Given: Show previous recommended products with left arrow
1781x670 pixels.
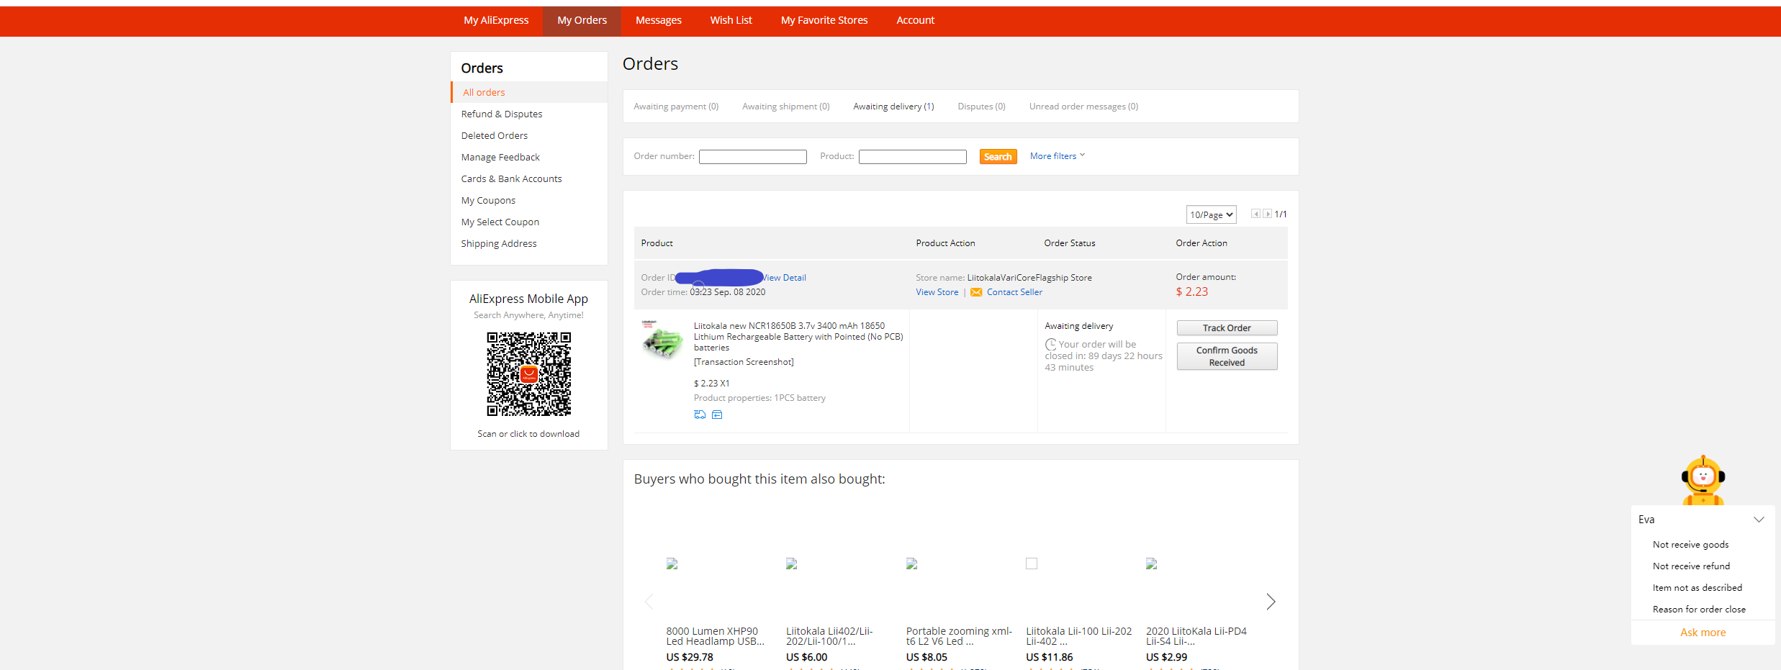Looking at the screenshot, I should 649,602.
